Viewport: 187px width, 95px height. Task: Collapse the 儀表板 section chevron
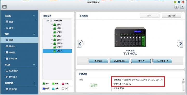(34, 16)
